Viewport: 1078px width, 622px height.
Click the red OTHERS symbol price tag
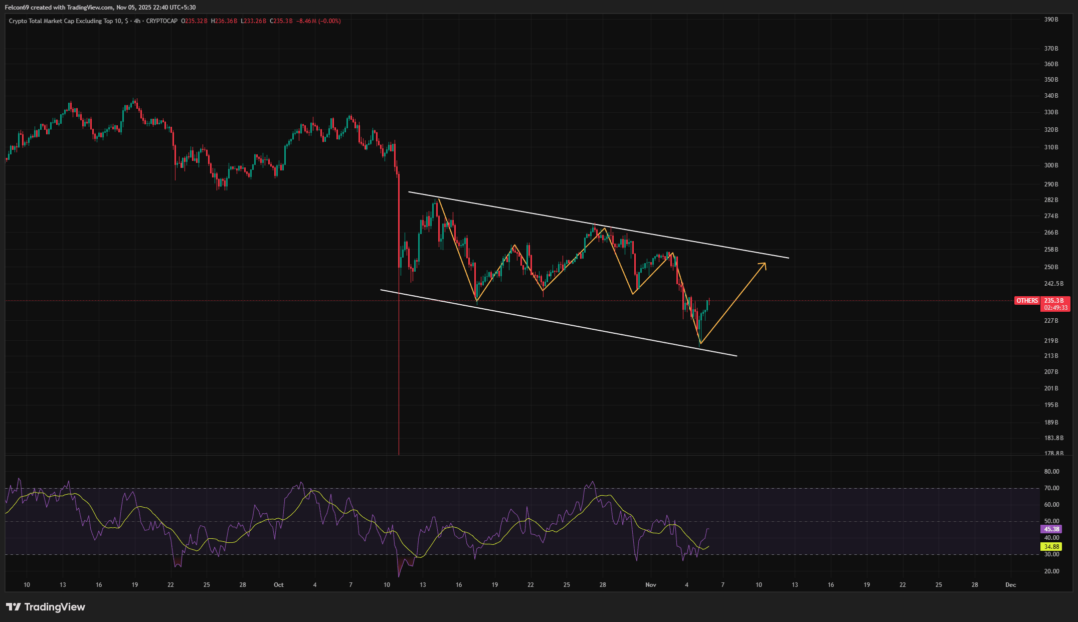(1027, 301)
